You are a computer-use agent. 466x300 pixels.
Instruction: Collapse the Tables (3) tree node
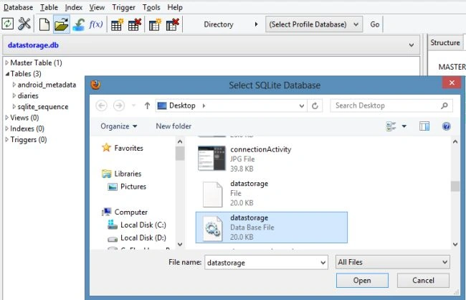7,74
